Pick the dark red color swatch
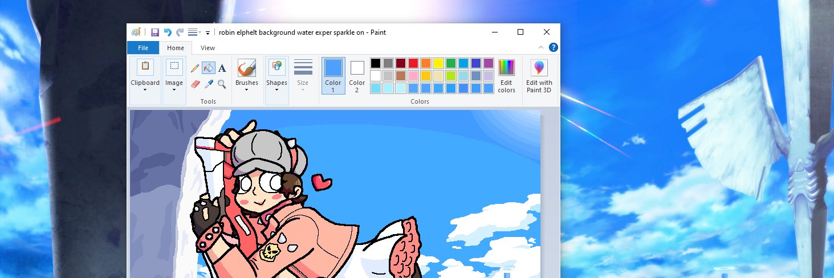Viewport: 834px width, 278px height. 401,63
